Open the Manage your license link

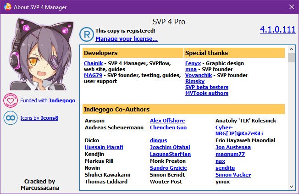click(127, 39)
